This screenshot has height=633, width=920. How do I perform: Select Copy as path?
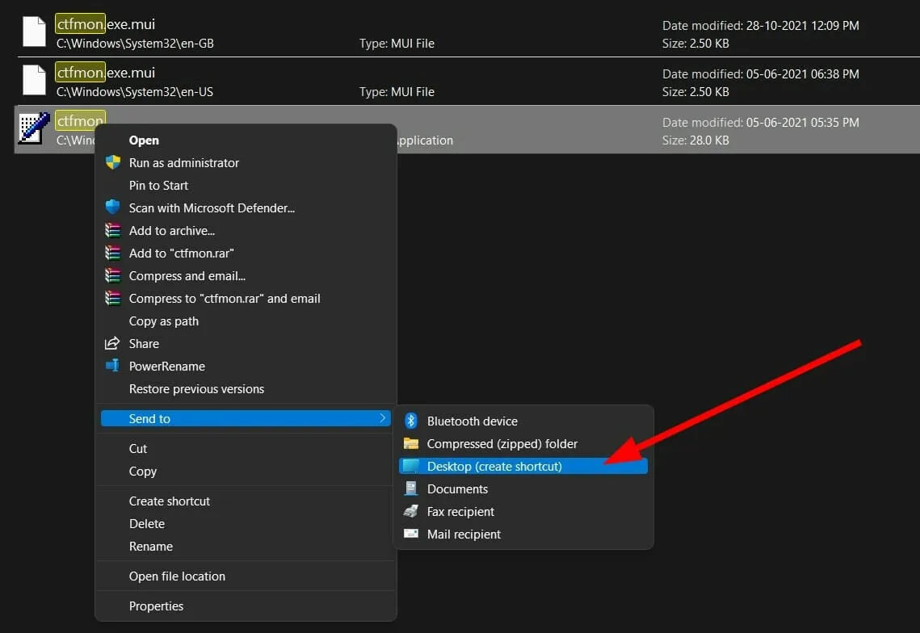[163, 321]
